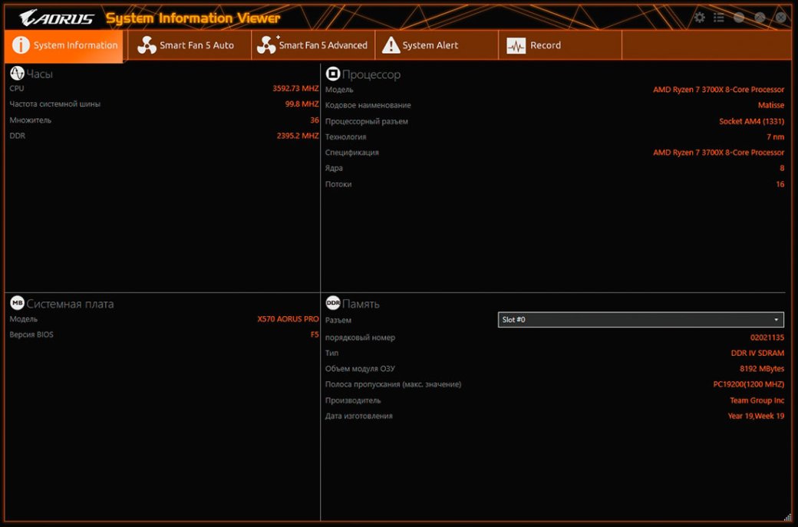Click the resize grip in bottom-right corner
This screenshot has height=527, width=798.
coord(787,516)
